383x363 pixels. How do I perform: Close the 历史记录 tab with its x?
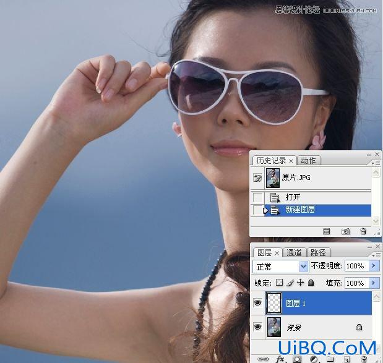click(291, 161)
